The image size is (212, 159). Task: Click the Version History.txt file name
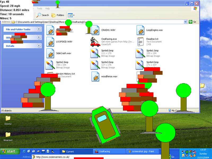tap(65, 74)
